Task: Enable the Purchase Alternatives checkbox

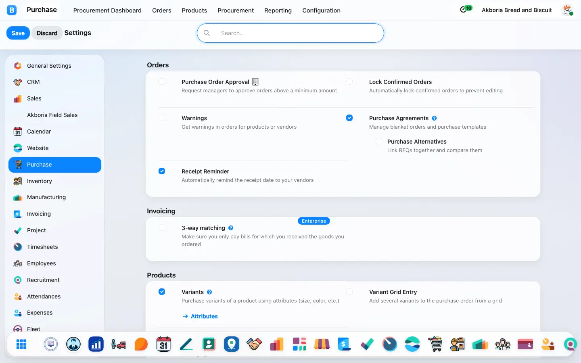Action: pos(379,141)
